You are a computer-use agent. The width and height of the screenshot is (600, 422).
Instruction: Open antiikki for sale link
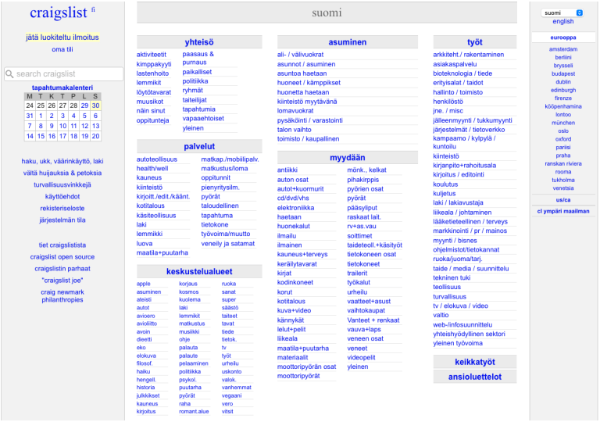pos(287,170)
